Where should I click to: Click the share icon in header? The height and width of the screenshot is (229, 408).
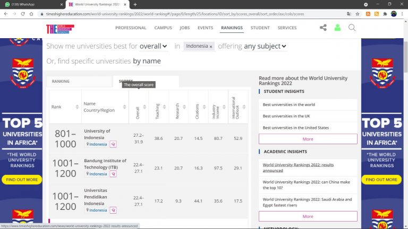[323, 28]
